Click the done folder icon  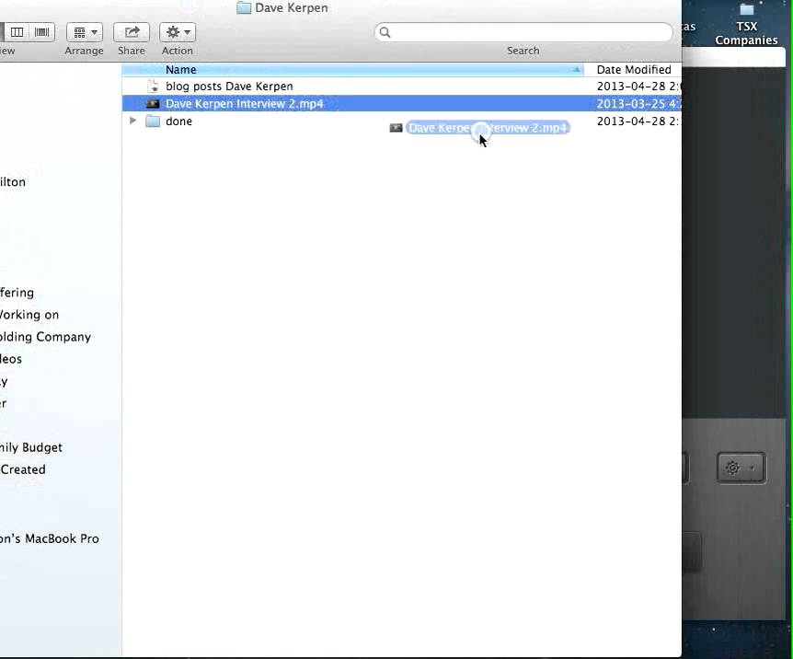coord(153,121)
